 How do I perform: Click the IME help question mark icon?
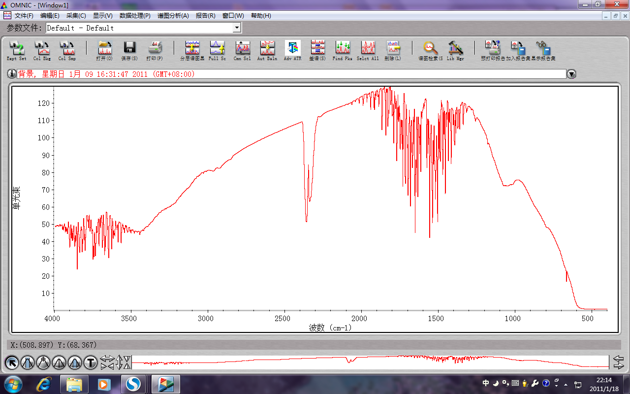point(546,383)
